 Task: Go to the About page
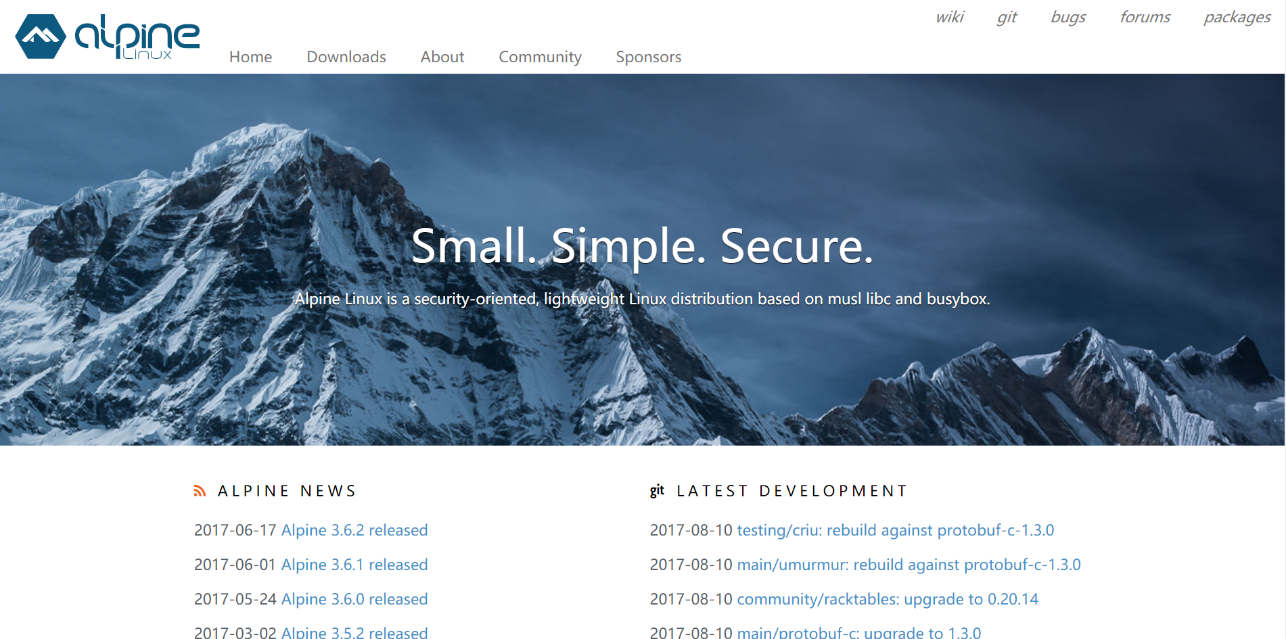coord(442,57)
